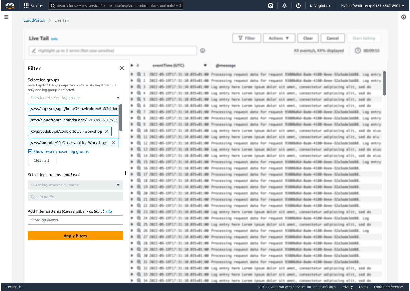Launch CloudShell from the top bar
This screenshot has width=410, height=291.
pos(271,6)
